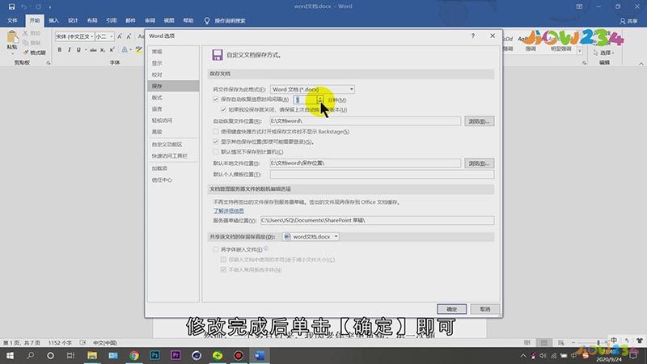Click the Cut scissors icon in the ribbon
The width and height of the screenshot is (647, 364).
pos(26,33)
